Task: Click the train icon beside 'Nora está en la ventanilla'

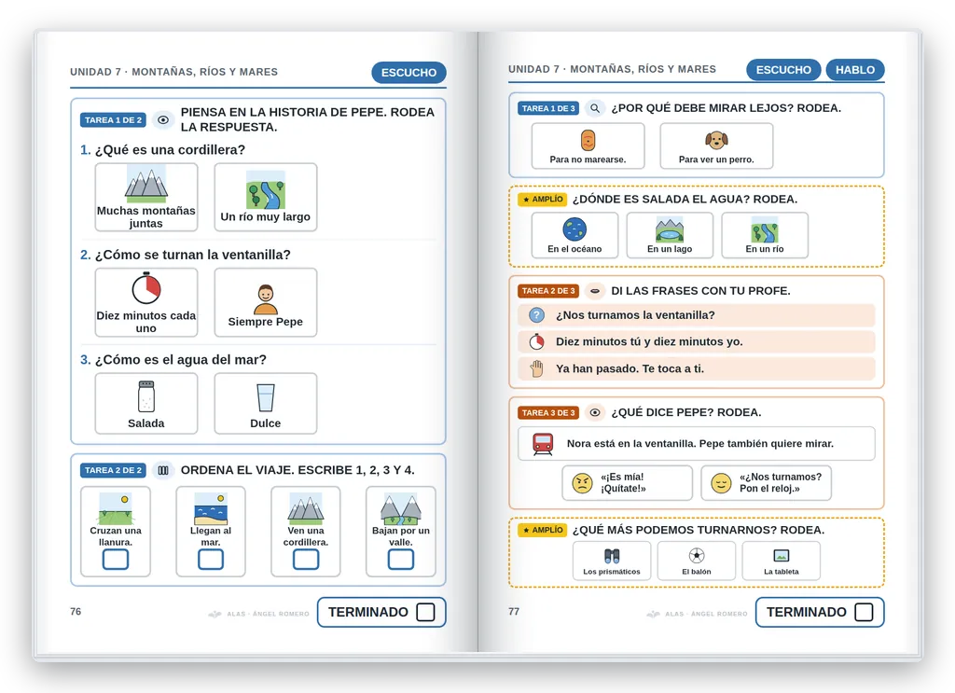Action: click(543, 444)
